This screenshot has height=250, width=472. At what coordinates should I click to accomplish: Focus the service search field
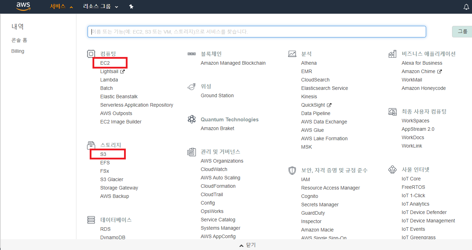pos(257,31)
